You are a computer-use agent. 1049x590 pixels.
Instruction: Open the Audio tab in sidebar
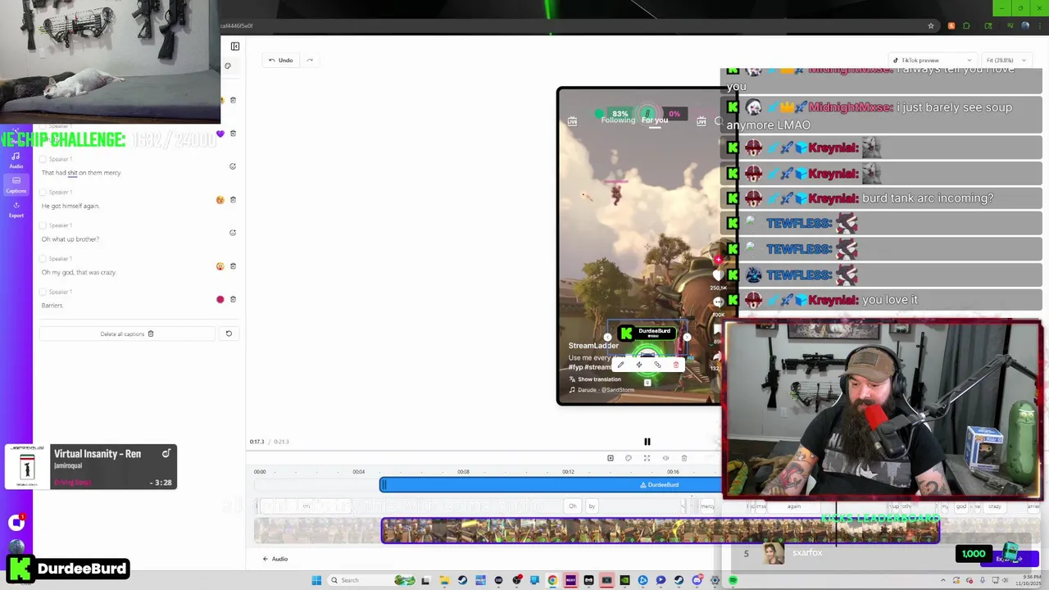point(16,160)
